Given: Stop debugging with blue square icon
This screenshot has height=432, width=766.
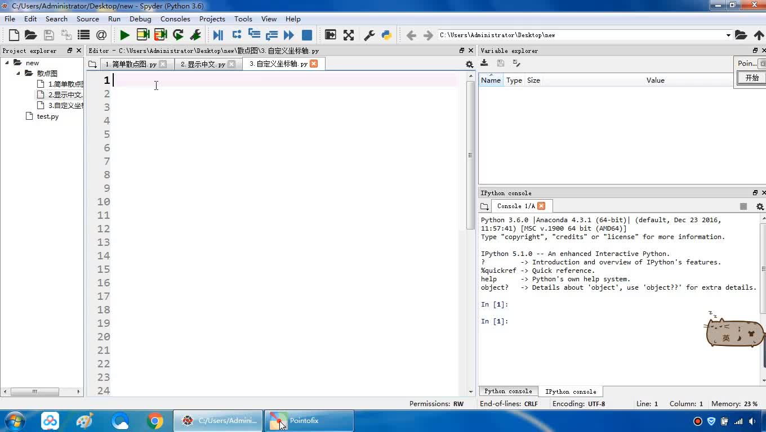Looking at the screenshot, I should [307, 35].
